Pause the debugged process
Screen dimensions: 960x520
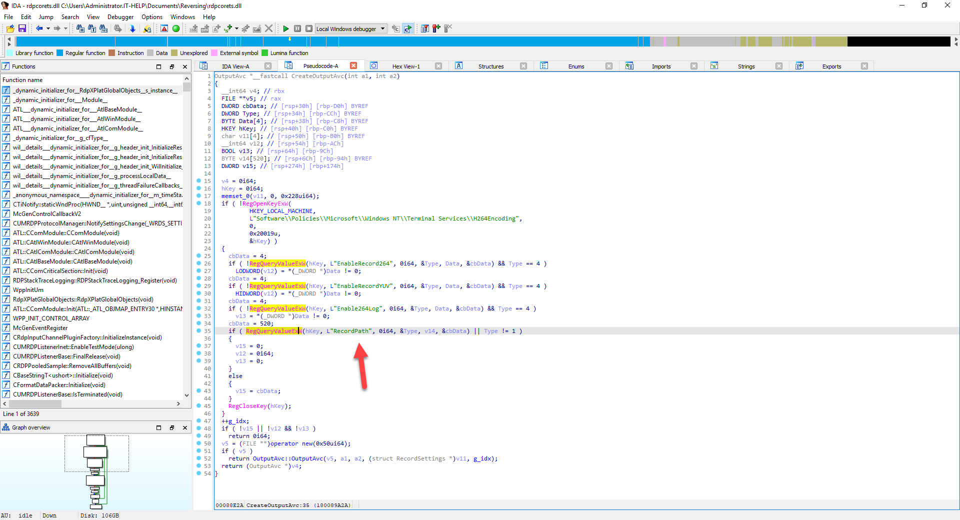tap(297, 28)
